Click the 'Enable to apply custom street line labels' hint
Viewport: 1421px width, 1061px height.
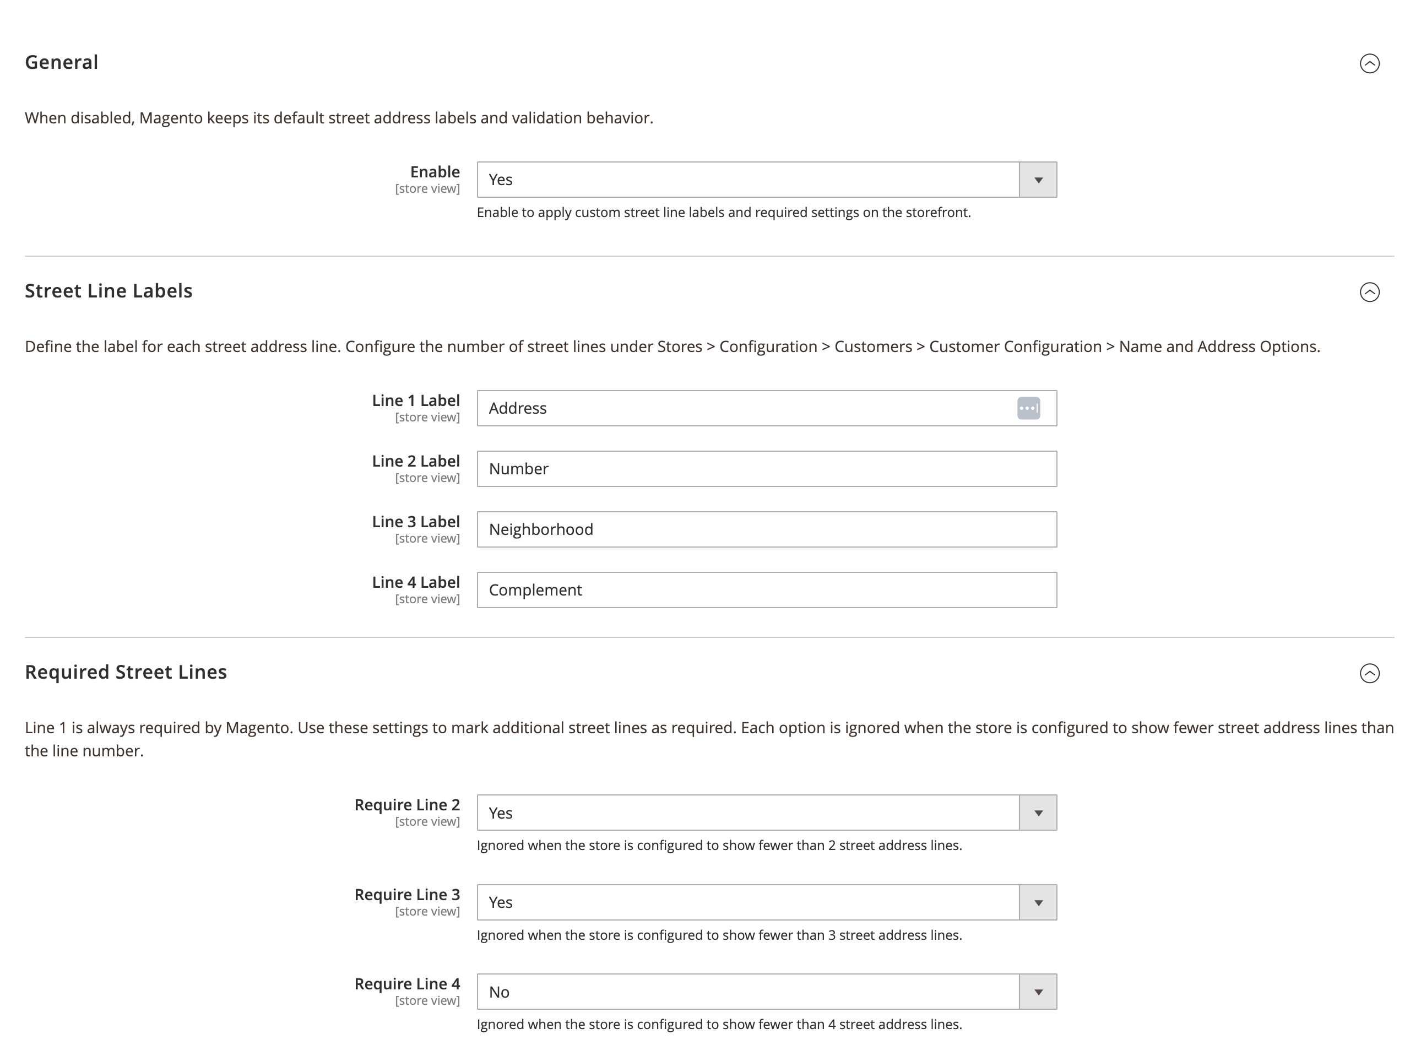(x=724, y=212)
